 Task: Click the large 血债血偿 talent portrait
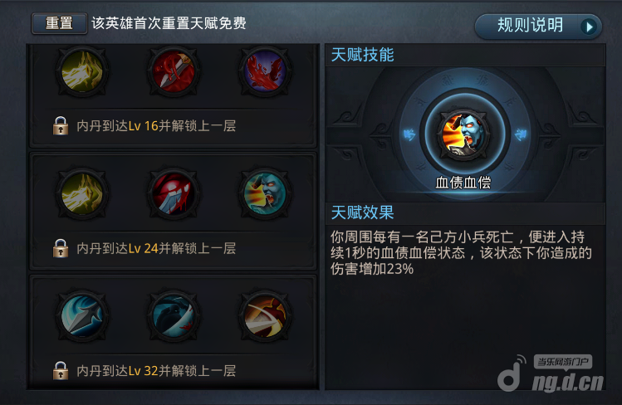464,134
